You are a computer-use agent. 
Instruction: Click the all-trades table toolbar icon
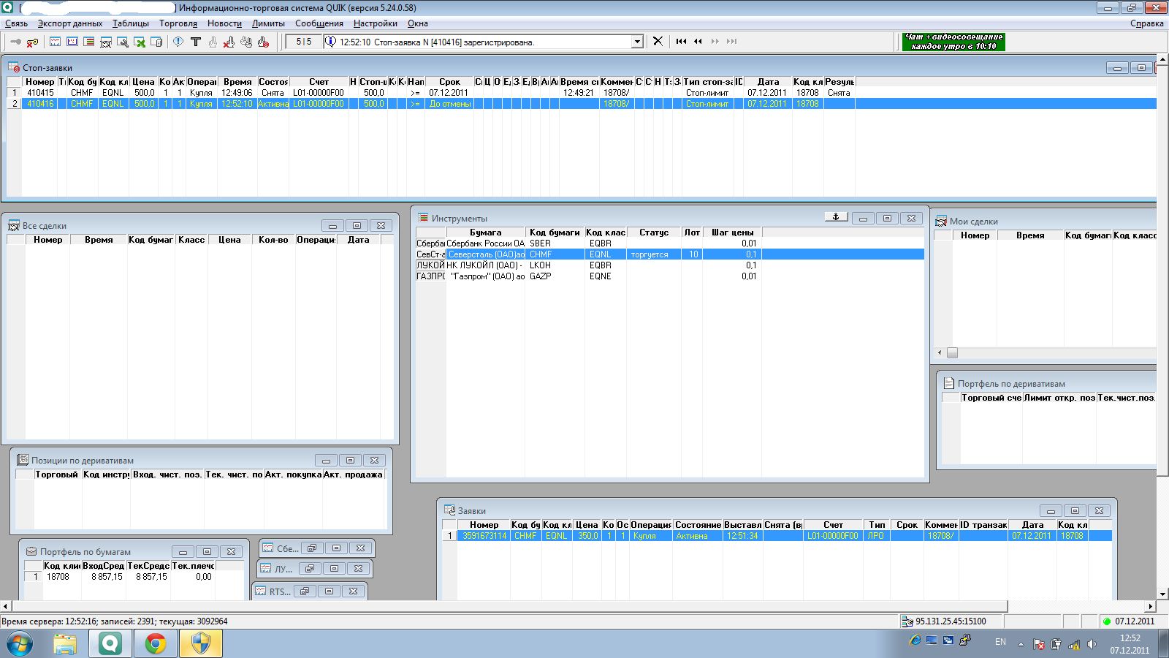106,42
